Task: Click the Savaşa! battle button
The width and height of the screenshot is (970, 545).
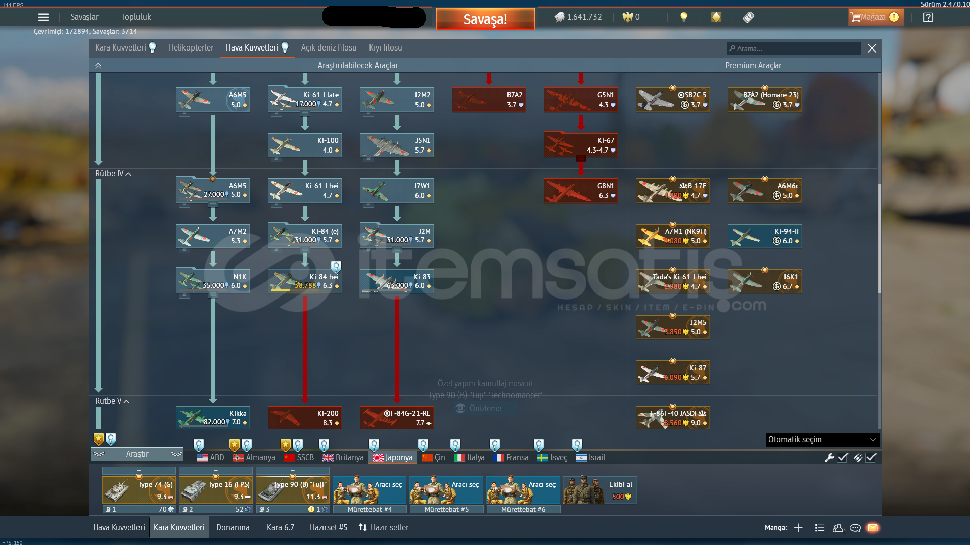Action: click(x=485, y=19)
